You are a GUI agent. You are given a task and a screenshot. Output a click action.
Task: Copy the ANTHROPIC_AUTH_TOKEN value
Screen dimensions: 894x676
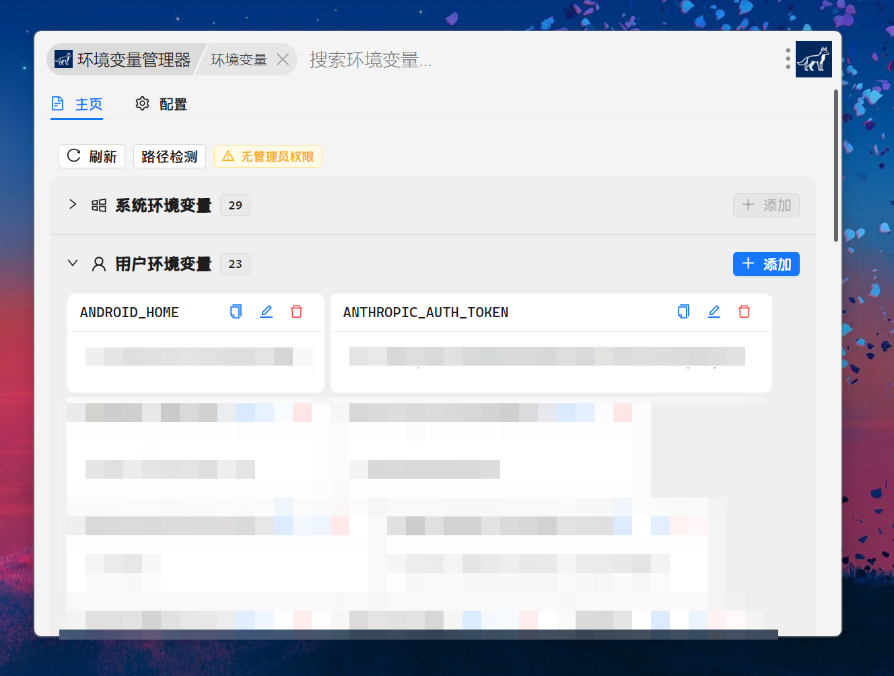point(683,312)
